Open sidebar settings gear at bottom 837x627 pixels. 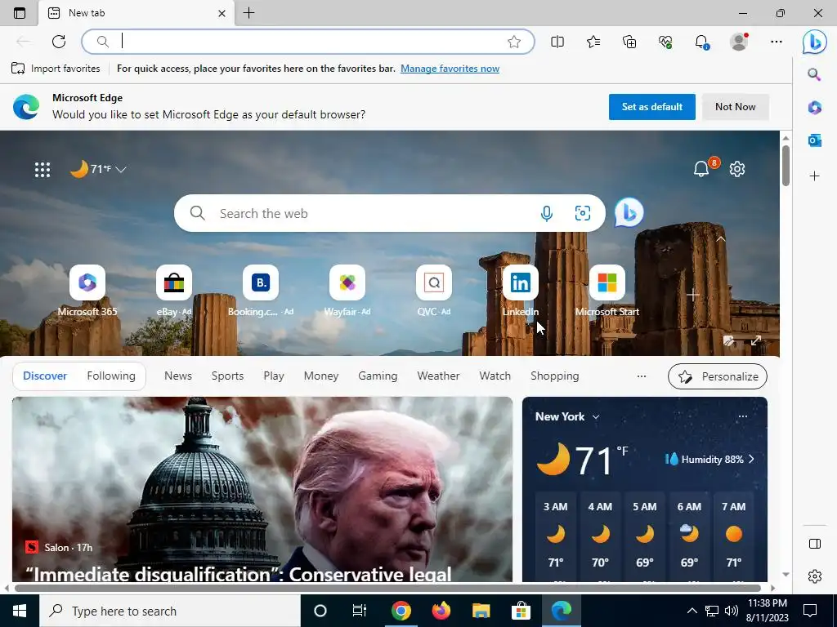815,576
